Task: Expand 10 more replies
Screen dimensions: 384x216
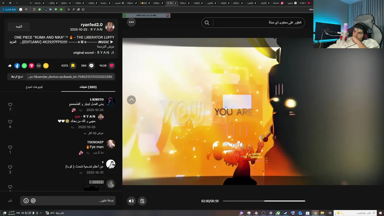Action: pyautogui.click(x=93, y=133)
